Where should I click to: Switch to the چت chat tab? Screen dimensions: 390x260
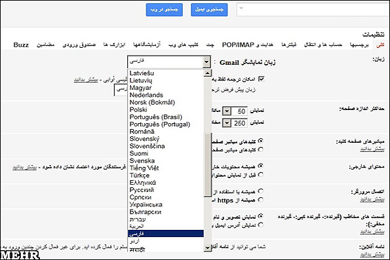pyautogui.click(x=210, y=45)
